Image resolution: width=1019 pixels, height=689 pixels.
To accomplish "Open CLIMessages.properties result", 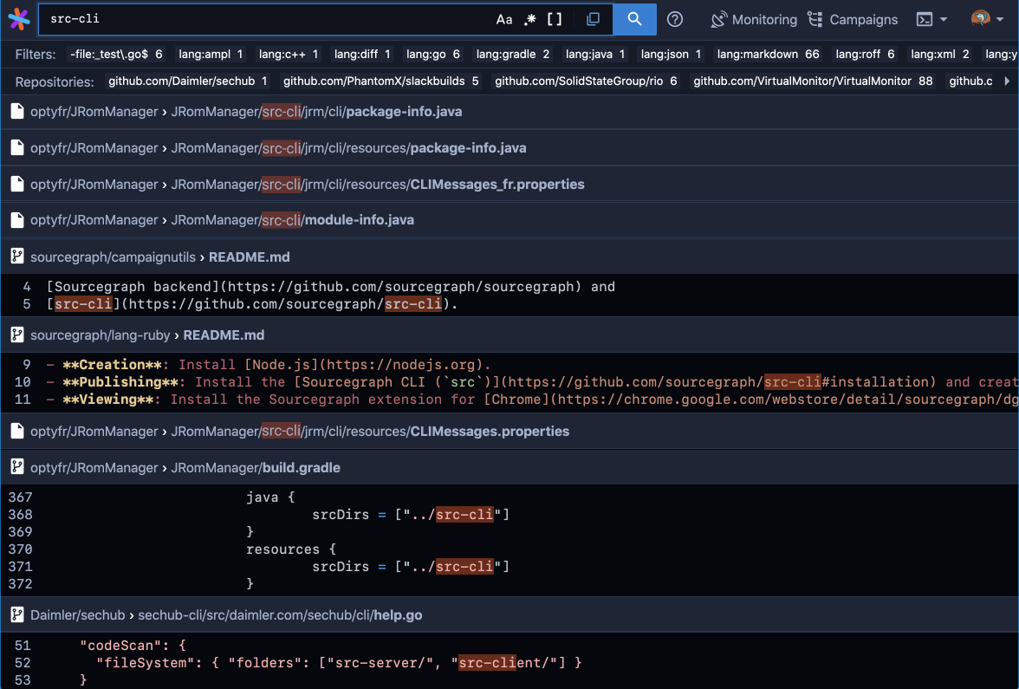I will 371,432.
